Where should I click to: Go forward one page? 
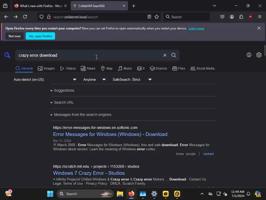tap(16, 17)
